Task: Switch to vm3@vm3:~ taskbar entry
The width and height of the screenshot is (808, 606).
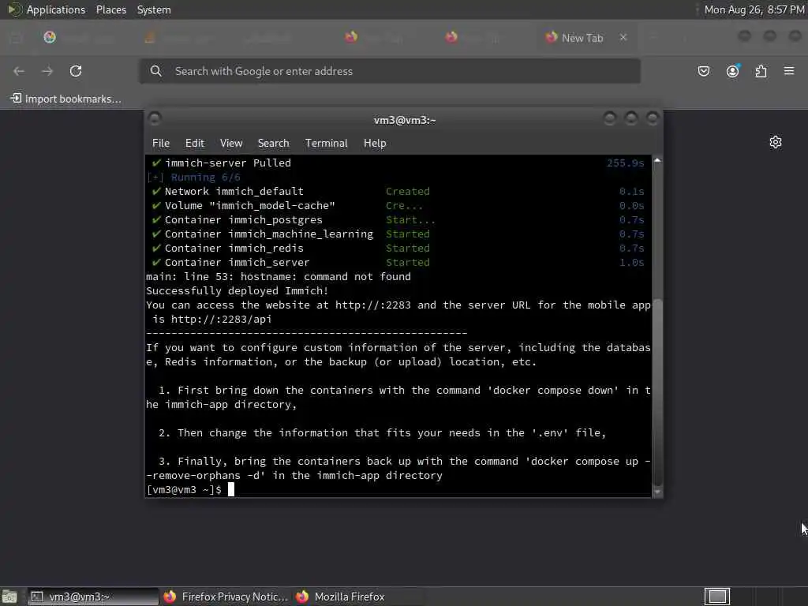Action: (x=93, y=597)
